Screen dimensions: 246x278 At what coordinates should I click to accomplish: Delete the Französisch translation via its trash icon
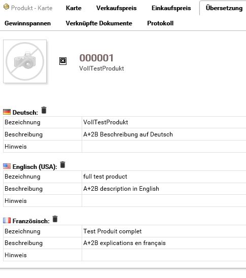click(55, 219)
